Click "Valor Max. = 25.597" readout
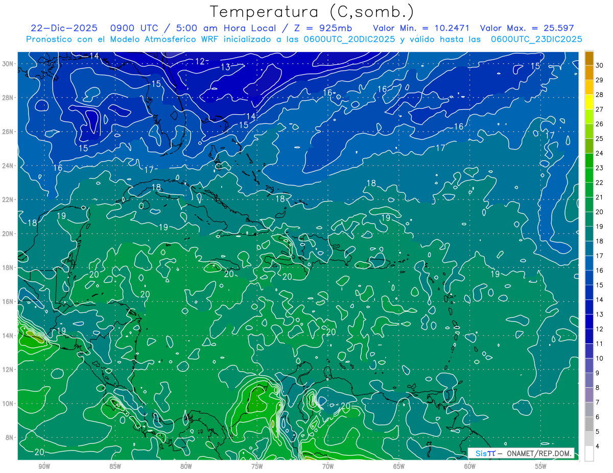This screenshot has height=473, width=613. click(x=527, y=29)
